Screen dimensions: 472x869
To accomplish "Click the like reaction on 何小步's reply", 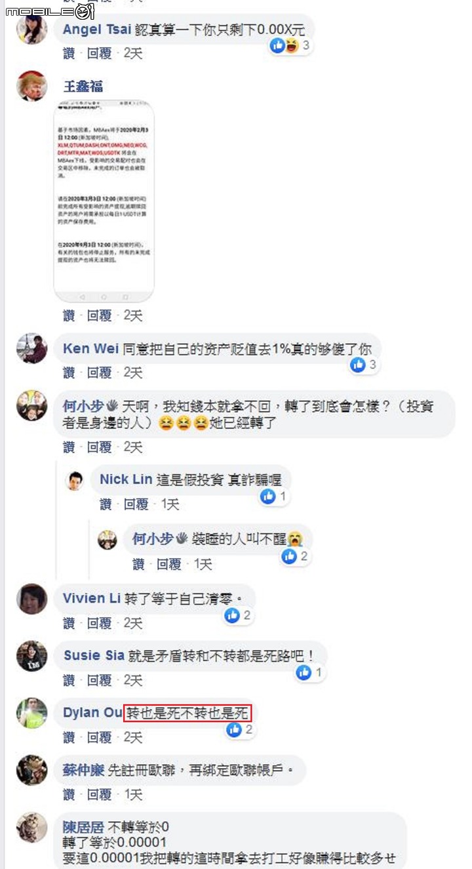I will (290, 556).
